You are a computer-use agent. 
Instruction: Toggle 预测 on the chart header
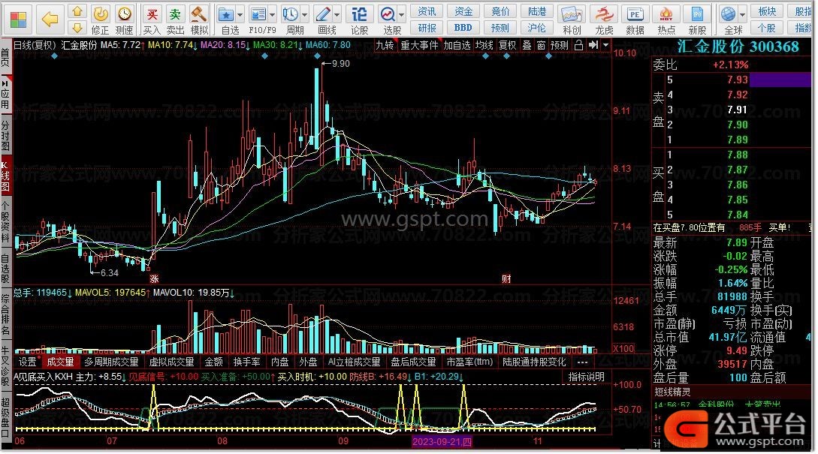click(x=560, y=45)
